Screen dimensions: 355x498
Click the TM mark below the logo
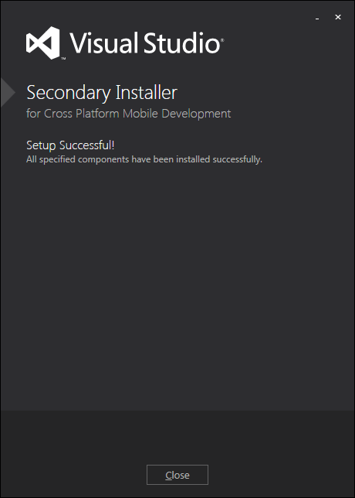(x=64, y=59)
